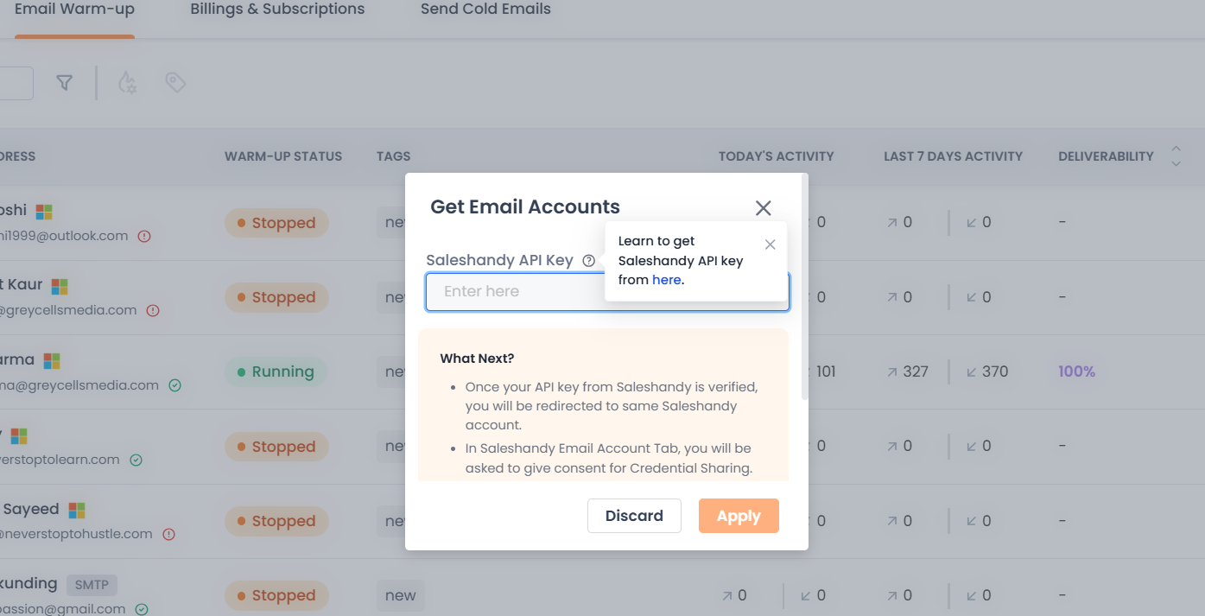Open the Billings & Subscriptions tab
The width and height of the screenshot is (1205, 616).
click(x=277, y=10)
